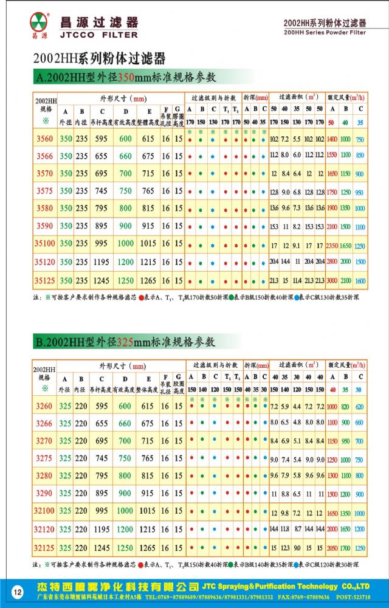
Task: Click the 820 airflow value in row 3260
Action: click(x=346, y=407)
